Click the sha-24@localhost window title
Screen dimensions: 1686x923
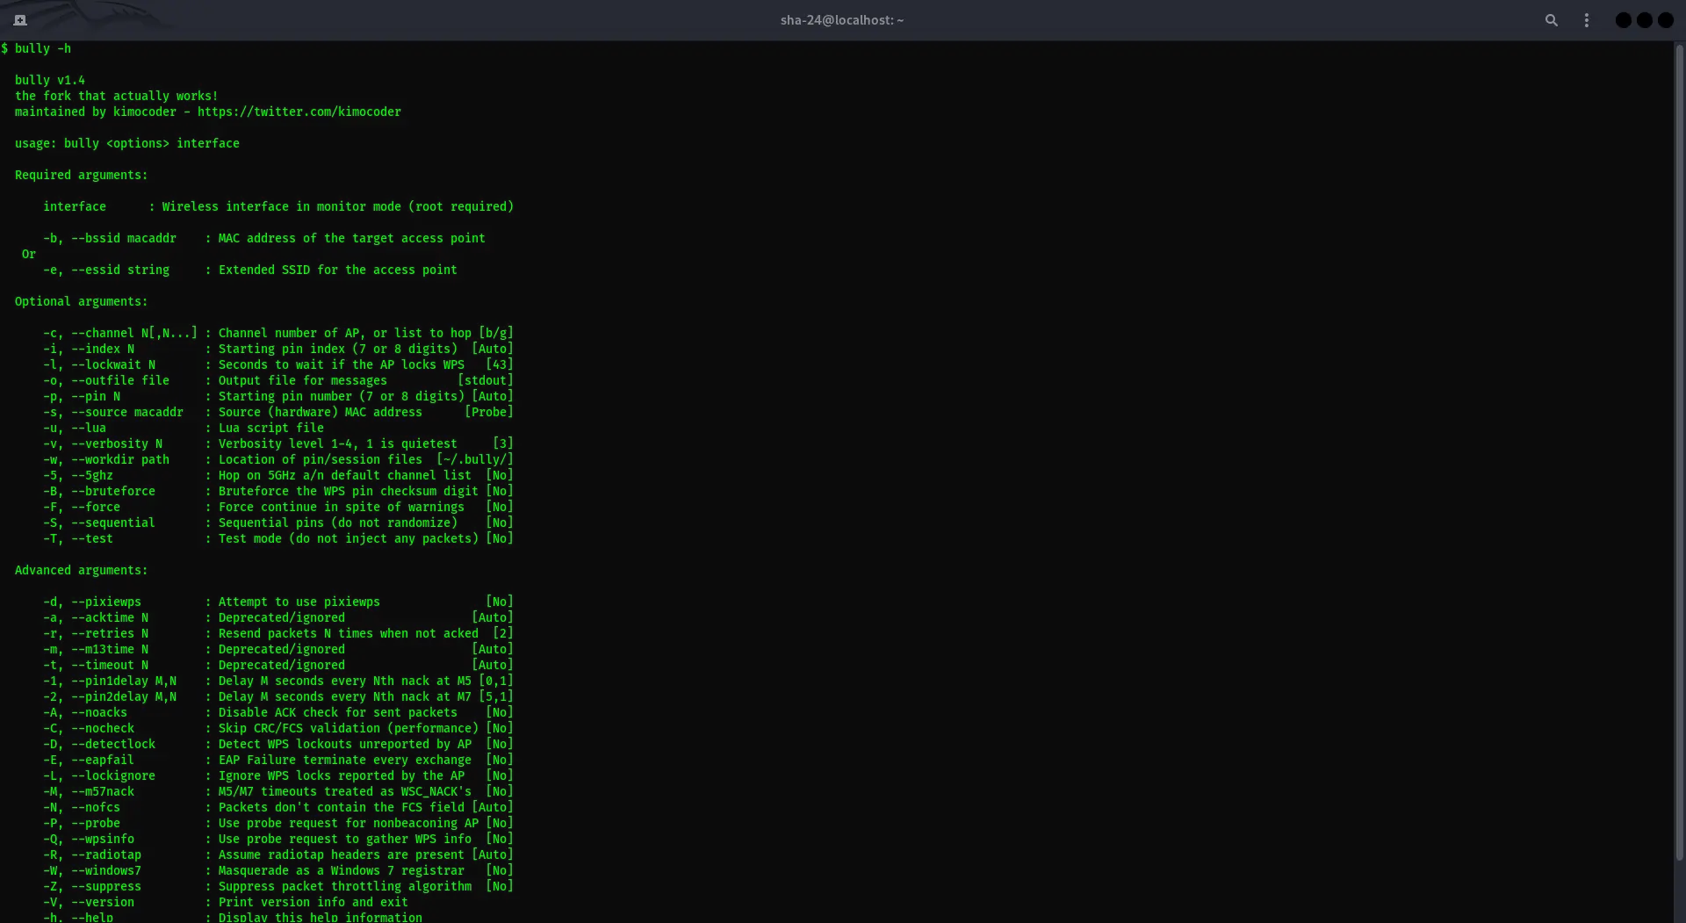click(841, 20)
